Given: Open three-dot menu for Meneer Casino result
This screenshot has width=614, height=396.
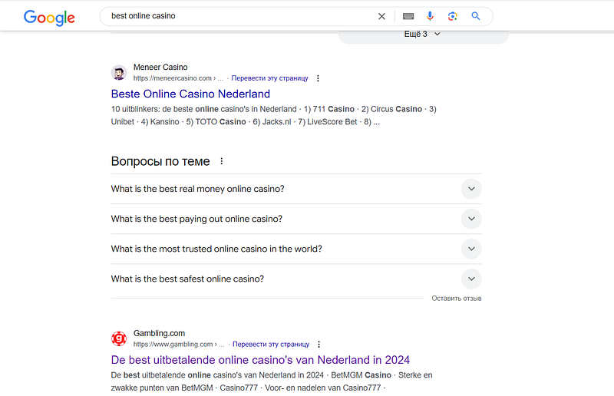Looking at the screenshot, I should [318, 78].
